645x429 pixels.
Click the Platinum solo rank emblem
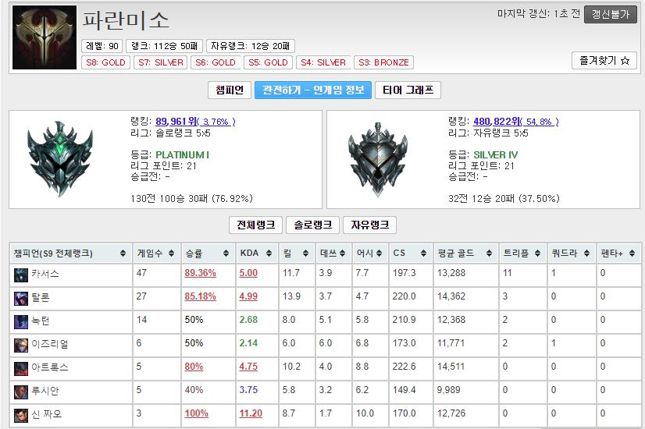(60, 158)
